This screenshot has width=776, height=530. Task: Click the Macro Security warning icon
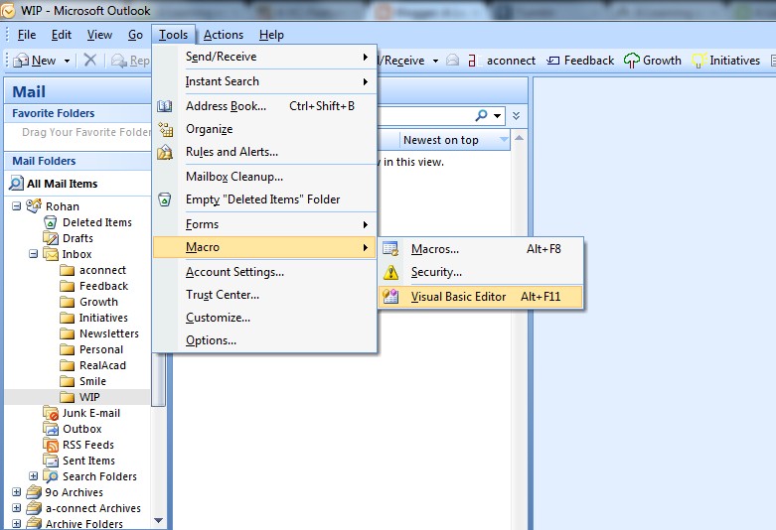391,272
